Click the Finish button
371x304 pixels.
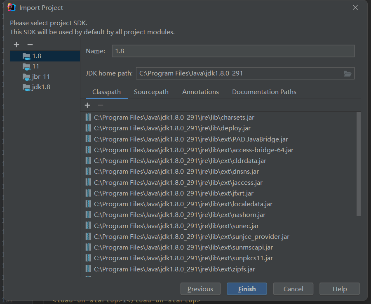pyautogui.click(x=247, y=289)
